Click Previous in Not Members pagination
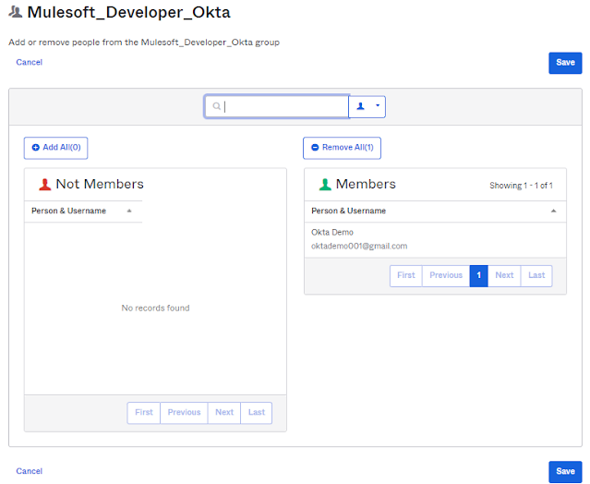 click(184, 413)
